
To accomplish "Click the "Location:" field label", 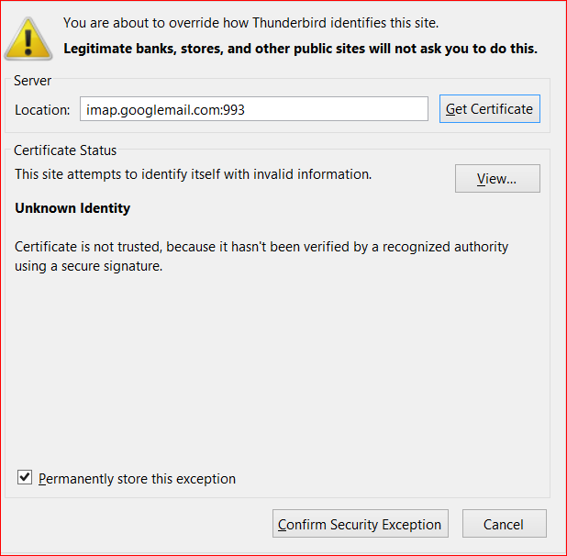I will [42, 110].
